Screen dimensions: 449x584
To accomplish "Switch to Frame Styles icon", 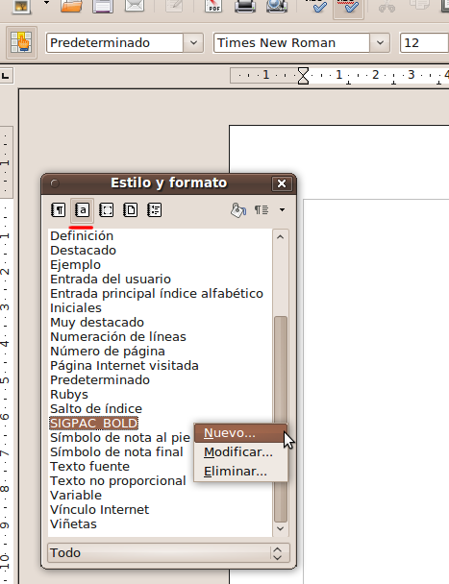I will pyautogui.click(x=107, y=210).
